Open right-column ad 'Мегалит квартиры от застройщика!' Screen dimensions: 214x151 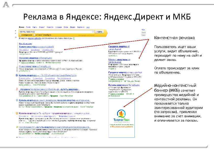119,61
